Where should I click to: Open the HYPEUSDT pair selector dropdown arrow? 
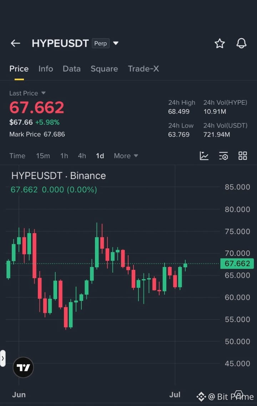click(x=116, y=43)
